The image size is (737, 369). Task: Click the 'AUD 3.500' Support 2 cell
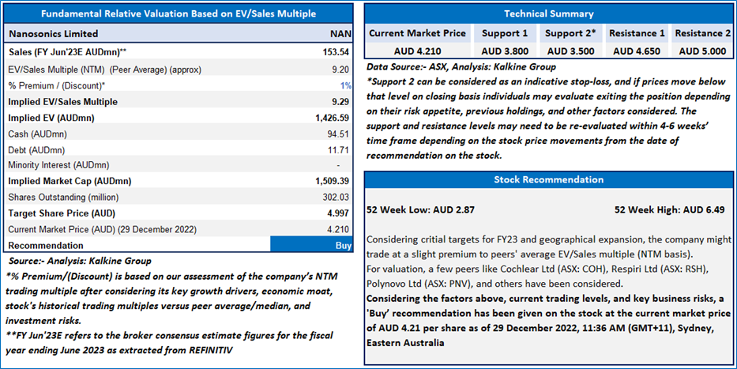(x=570, y=51)
